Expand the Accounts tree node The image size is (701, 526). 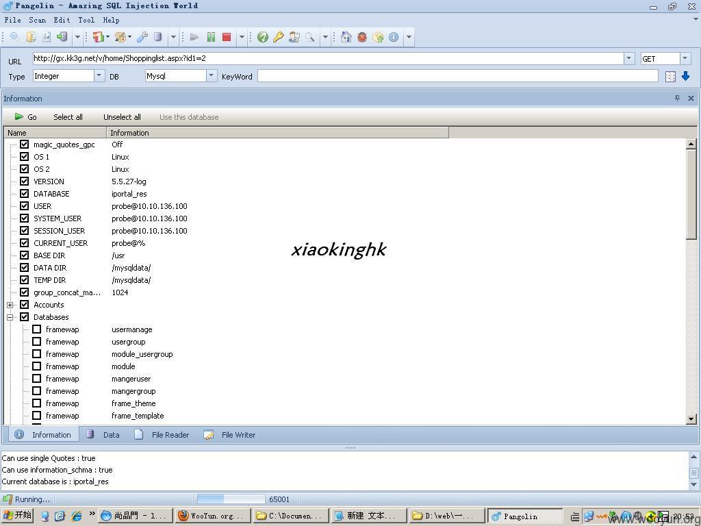coord(10,305)
